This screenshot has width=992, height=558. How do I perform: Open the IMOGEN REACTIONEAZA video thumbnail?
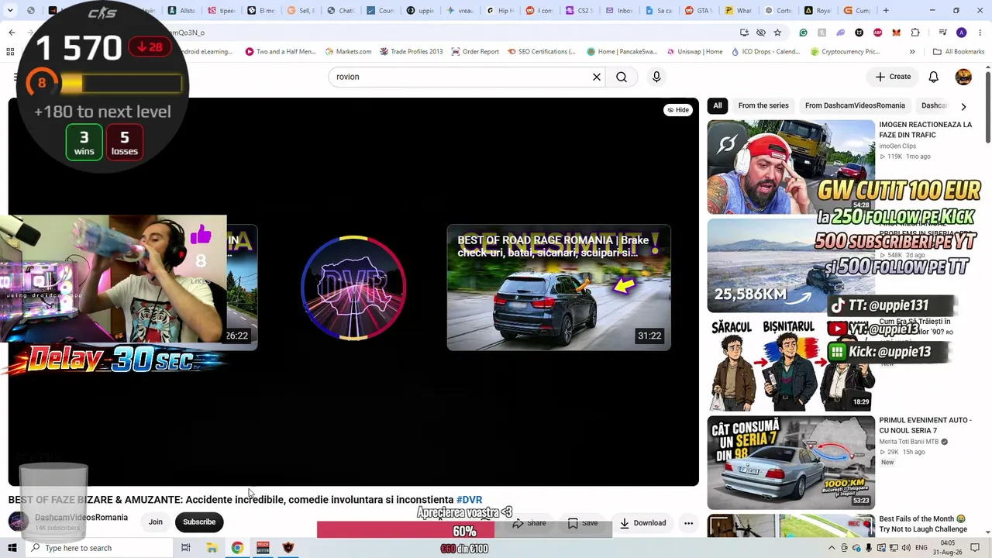point(790,167)
